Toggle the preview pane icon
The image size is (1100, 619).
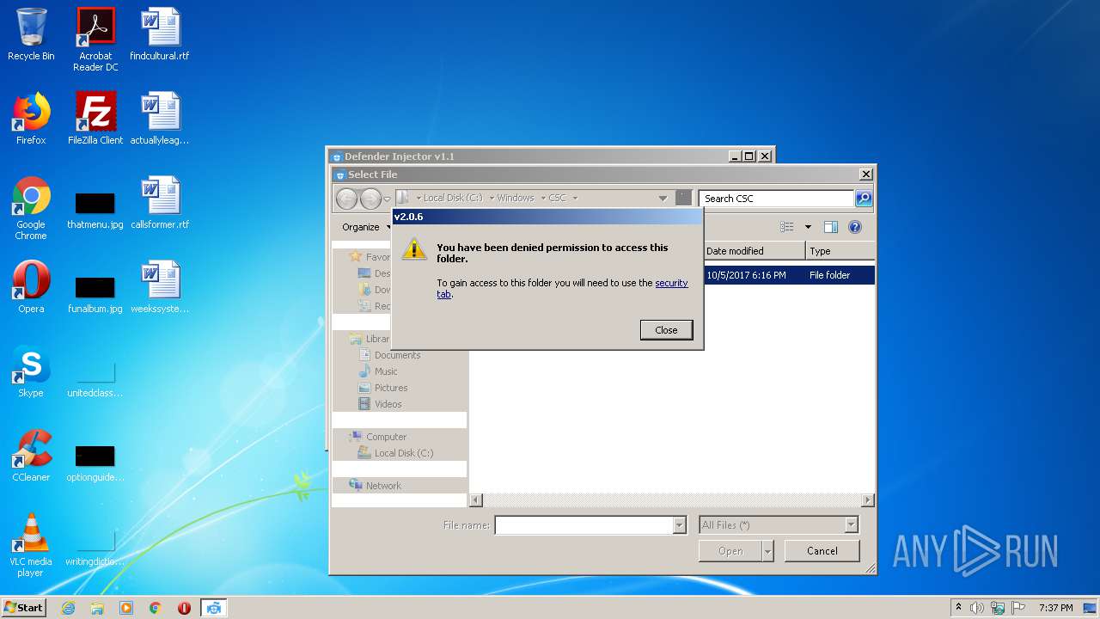point(830,227)
